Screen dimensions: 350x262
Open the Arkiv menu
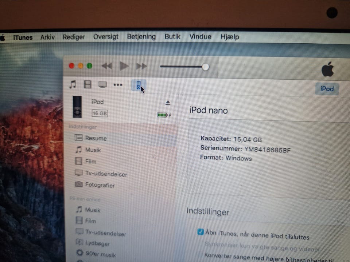pyautogui.click(x=47, y=37)
